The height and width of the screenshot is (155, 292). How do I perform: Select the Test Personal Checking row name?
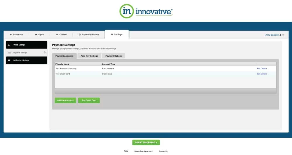coord(66,69)
